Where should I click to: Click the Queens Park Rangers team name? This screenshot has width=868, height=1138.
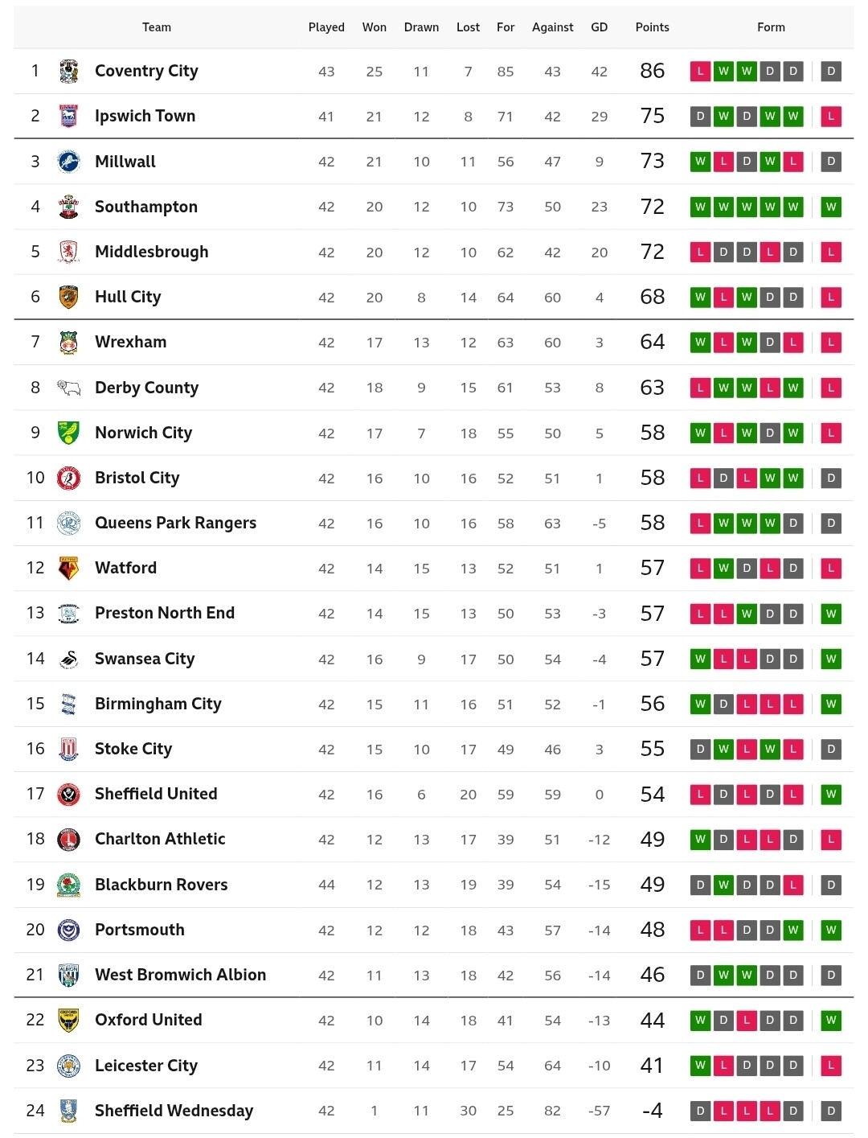175,523
